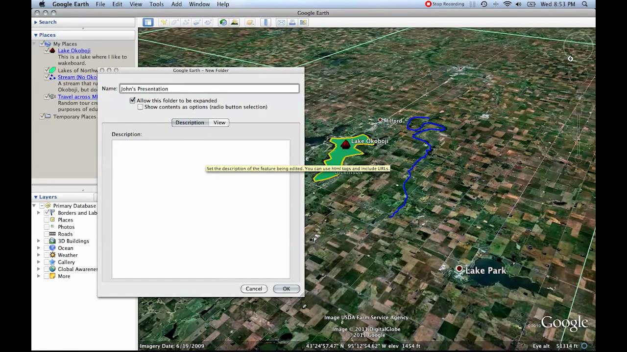
Task: Select the Record a Tour icon
Action: click(208, 22)
